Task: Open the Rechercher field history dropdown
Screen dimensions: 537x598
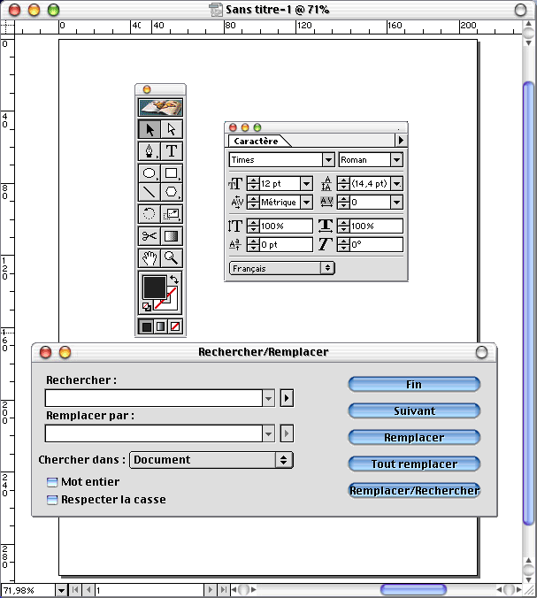Action: [x=269, y=399]
